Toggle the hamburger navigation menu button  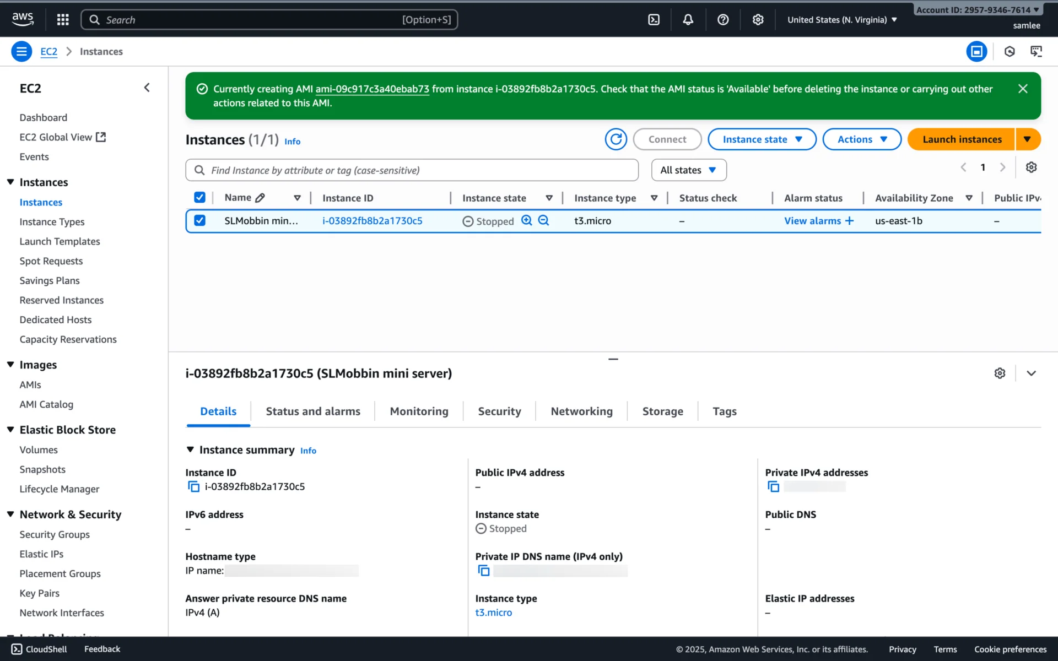click(21, 51)
